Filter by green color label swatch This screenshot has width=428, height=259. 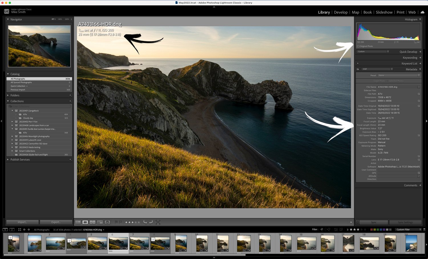(x=378, y=229)
